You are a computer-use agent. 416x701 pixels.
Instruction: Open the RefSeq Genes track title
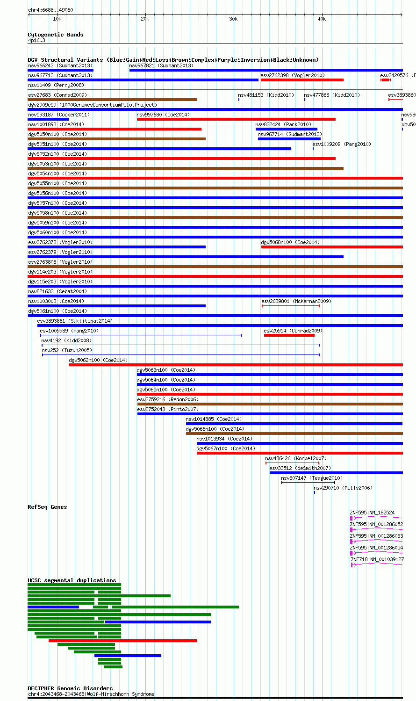tap(47, 507)
